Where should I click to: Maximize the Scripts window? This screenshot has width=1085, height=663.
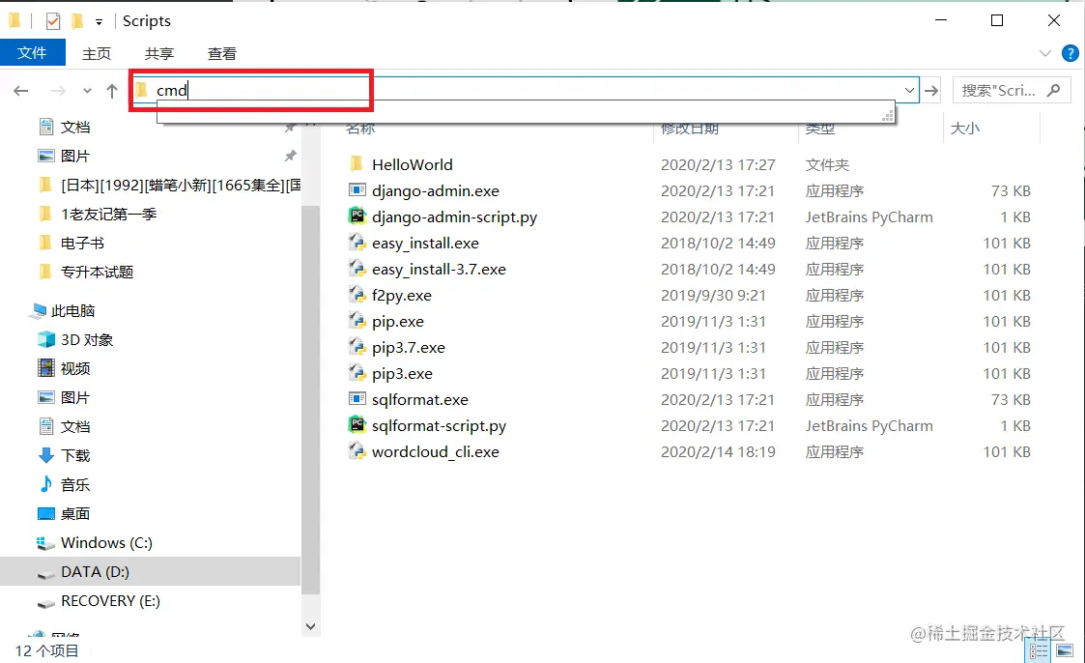pos(996,20)
